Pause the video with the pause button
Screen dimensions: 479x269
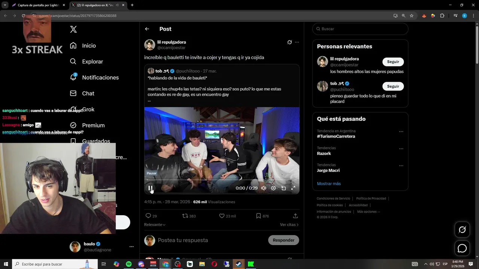(x=150, y=188)
